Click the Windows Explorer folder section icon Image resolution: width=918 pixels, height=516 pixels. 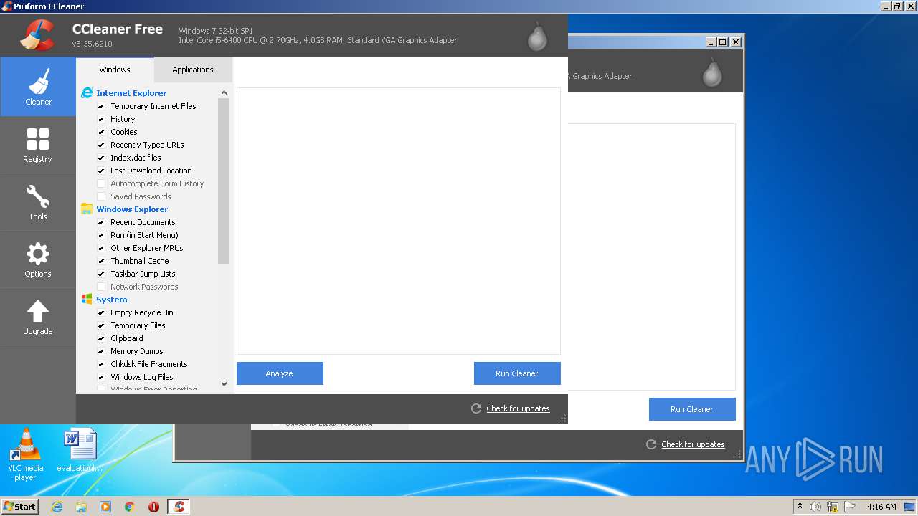tap(87, 209)
